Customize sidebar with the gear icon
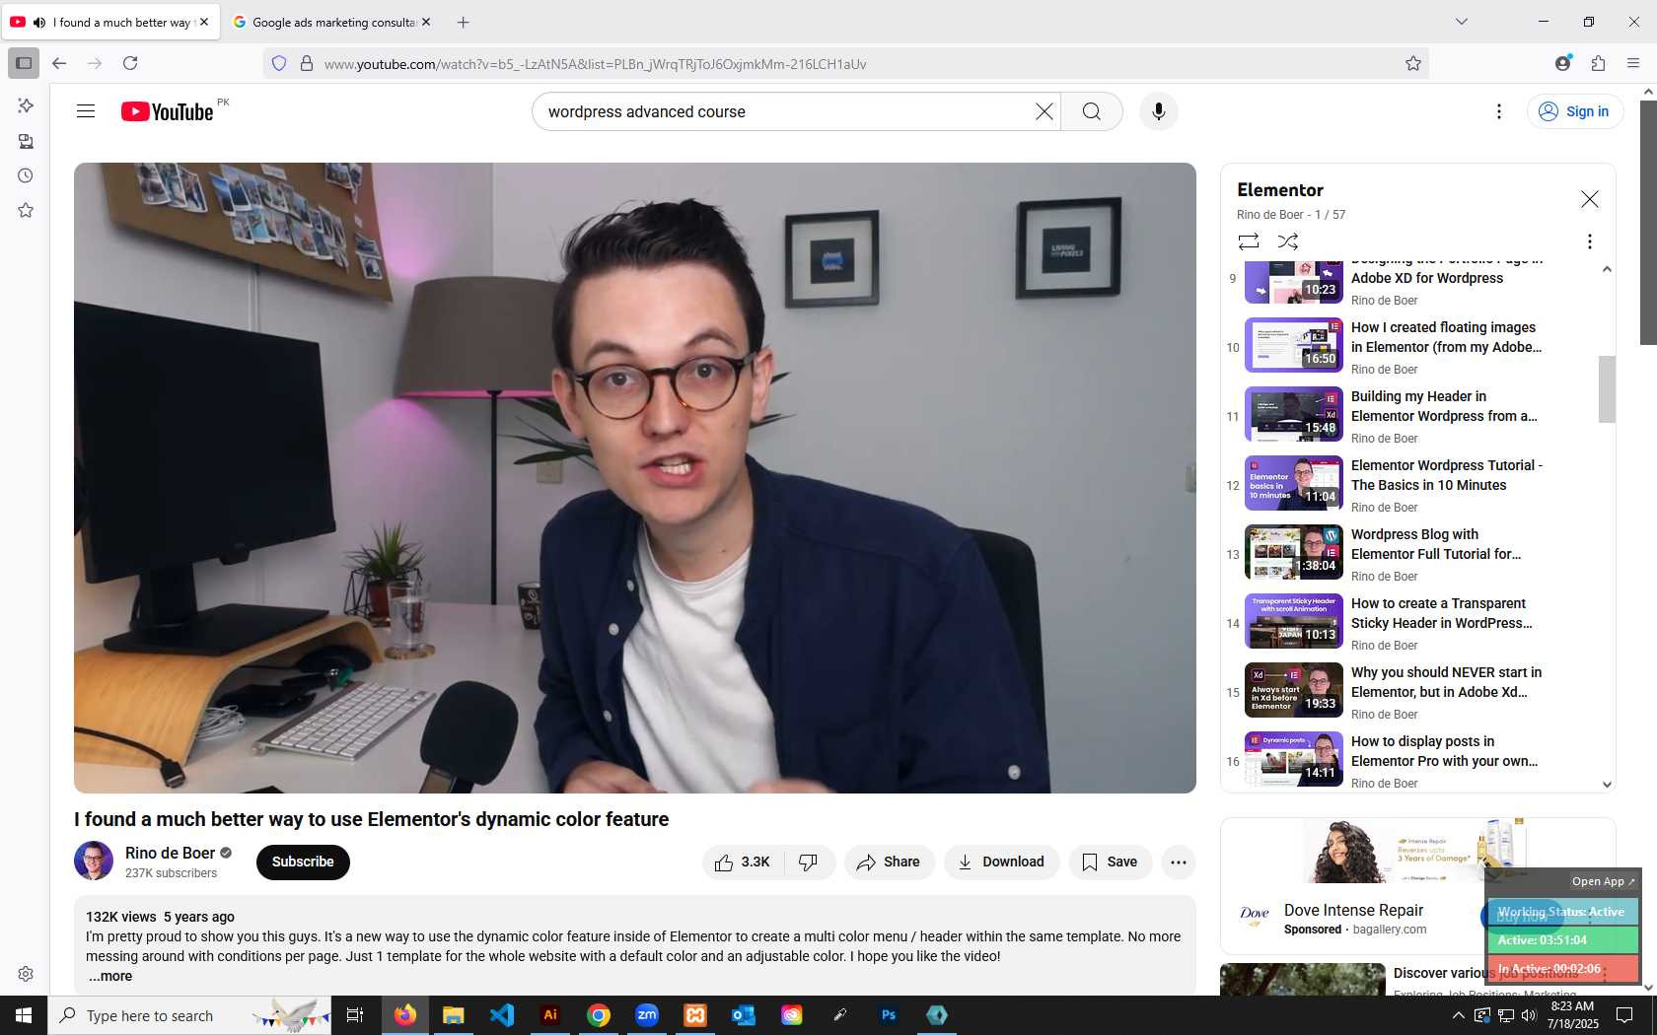The image size is (1657, 1035). pyautogui.click(x=26, y=974)
